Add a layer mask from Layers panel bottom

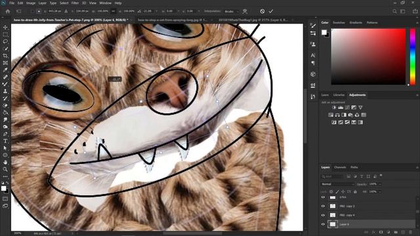(381, 232)
